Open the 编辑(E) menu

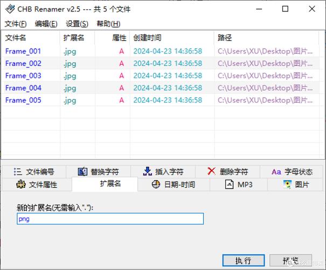point(46,24)
